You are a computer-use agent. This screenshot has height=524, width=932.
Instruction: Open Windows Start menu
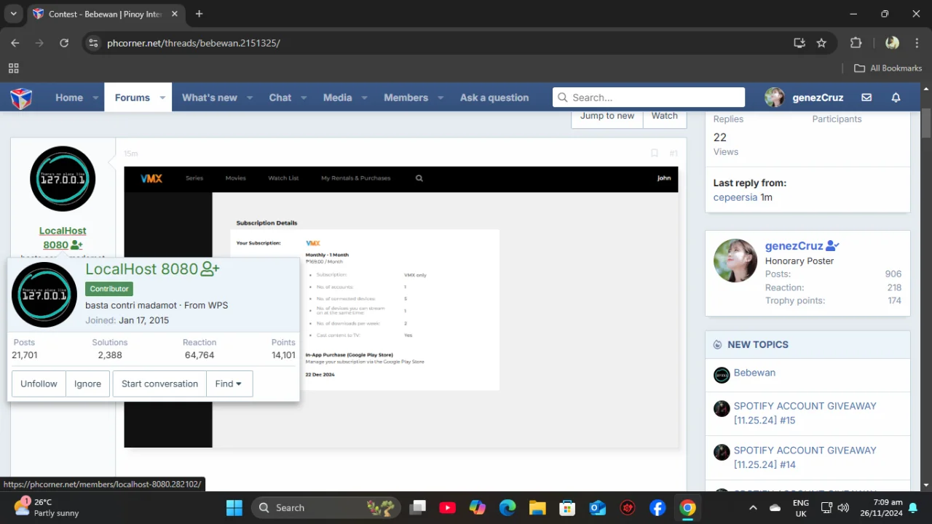234,508
